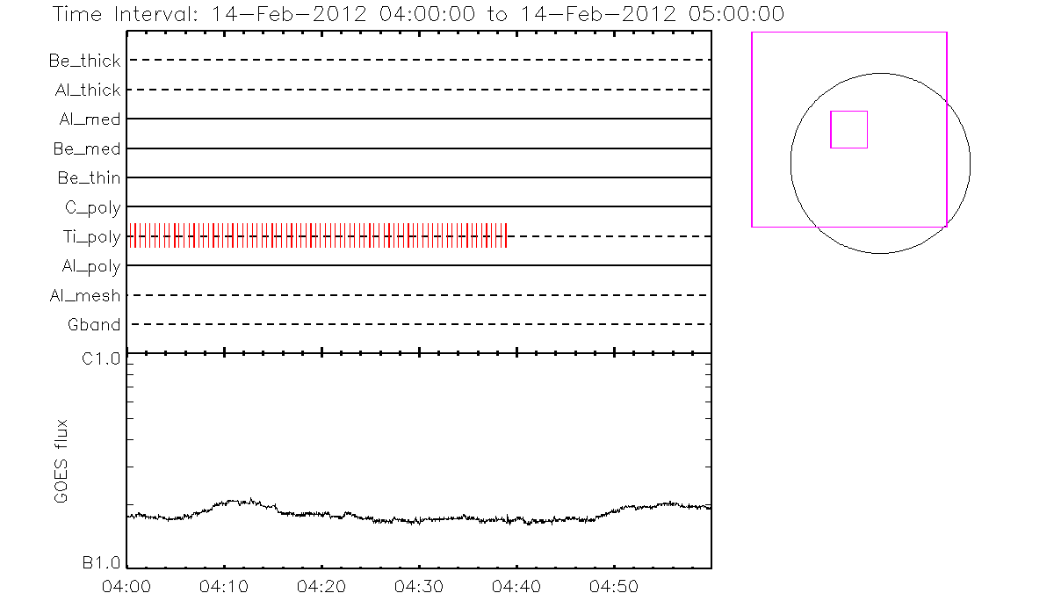
Task: Click the Be_thin filter label
Action: 89,178
